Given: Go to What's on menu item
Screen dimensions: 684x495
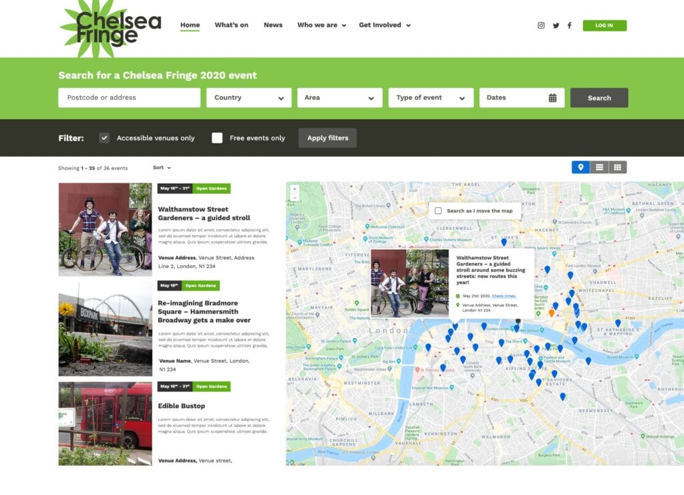Looking at the screenshot, I should [x=231, y=25].
